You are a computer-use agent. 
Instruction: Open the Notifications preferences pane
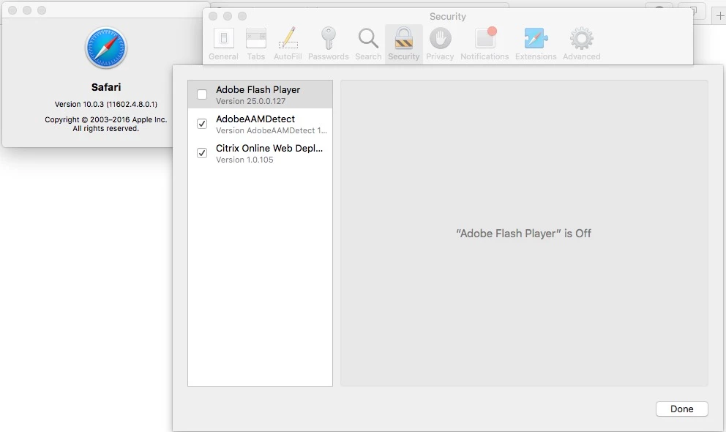(484, 44)
